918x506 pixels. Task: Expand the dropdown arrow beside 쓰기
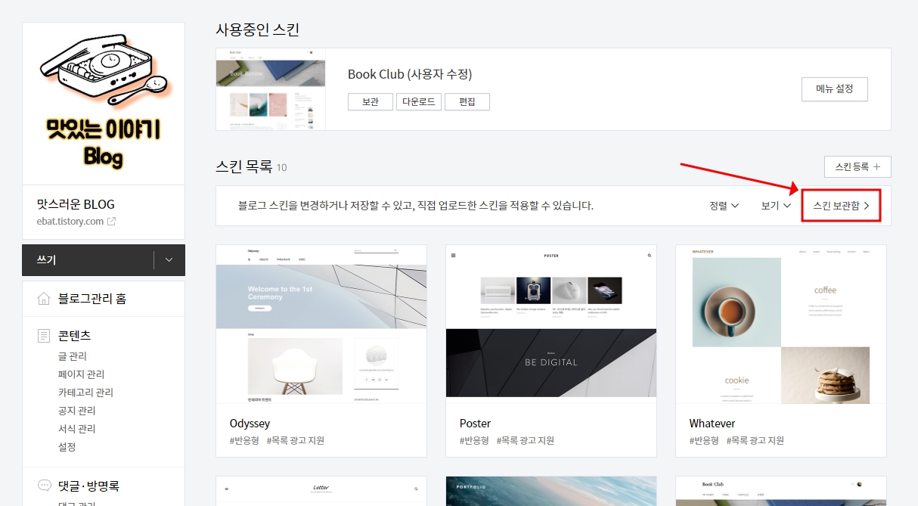169,260
